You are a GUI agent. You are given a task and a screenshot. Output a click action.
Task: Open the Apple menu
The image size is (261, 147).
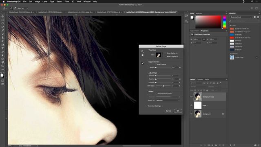[x=4, y=2]
